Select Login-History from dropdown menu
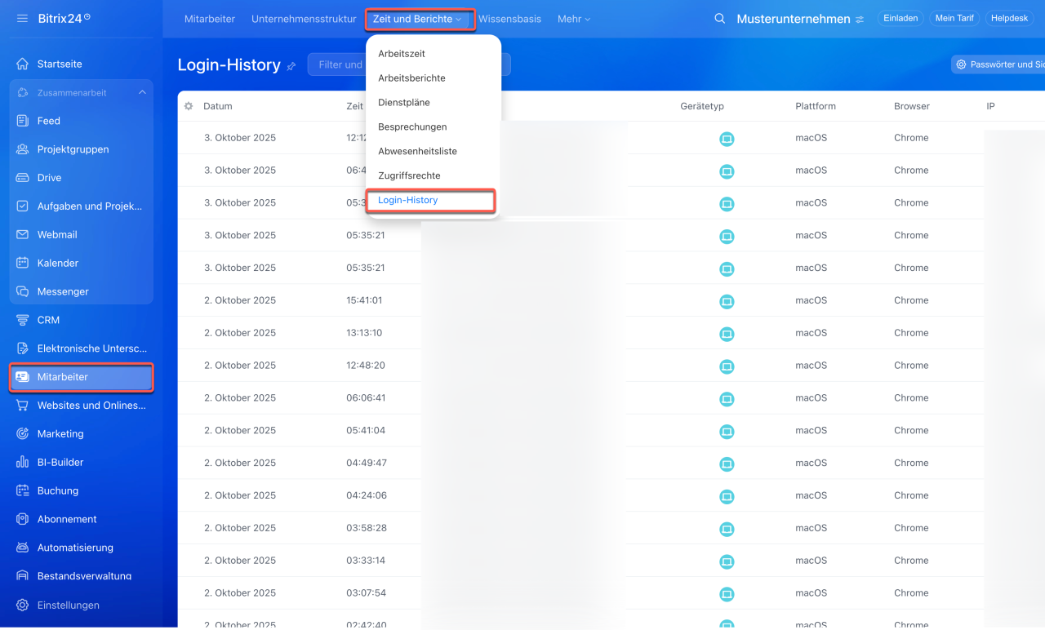 408,200
